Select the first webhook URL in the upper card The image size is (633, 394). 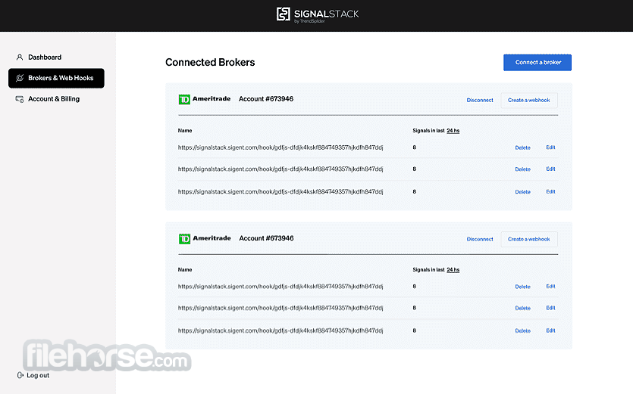(280, 147)
